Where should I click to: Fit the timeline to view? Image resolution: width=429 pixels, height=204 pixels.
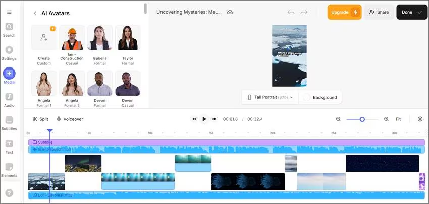tap(398, 119)
